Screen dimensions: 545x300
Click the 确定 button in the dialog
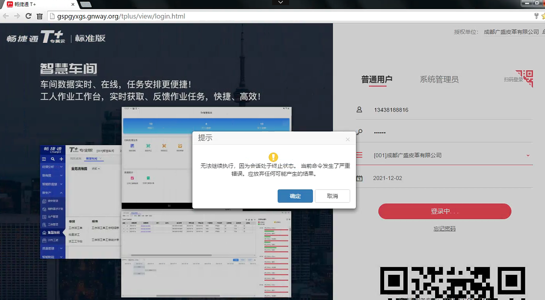click(295, 196)
